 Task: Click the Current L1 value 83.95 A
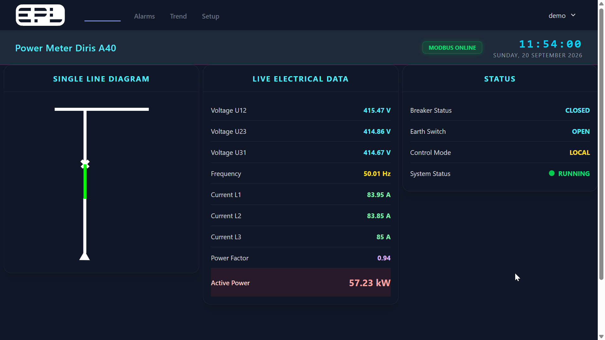coord(379,195)
